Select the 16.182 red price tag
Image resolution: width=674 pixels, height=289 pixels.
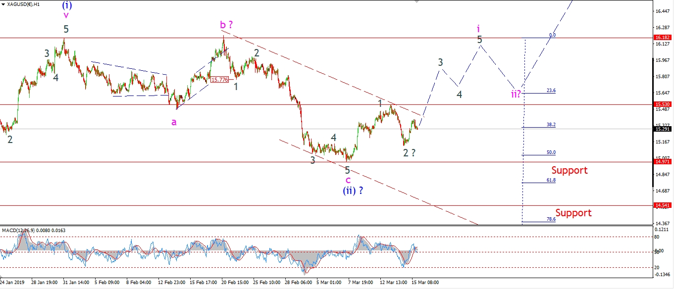tap(663, 37)
